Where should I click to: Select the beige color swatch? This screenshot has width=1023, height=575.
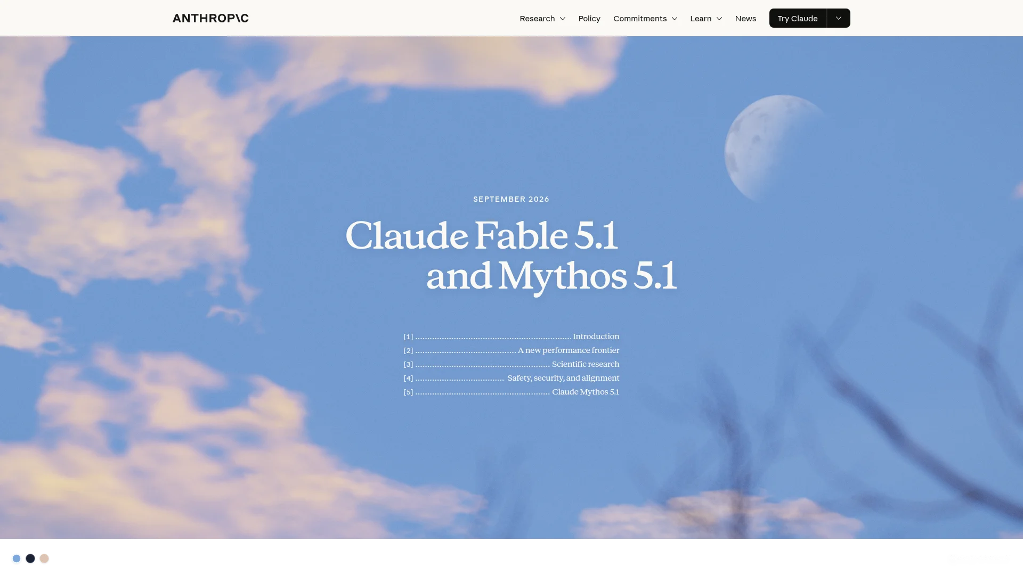point(44,558)
